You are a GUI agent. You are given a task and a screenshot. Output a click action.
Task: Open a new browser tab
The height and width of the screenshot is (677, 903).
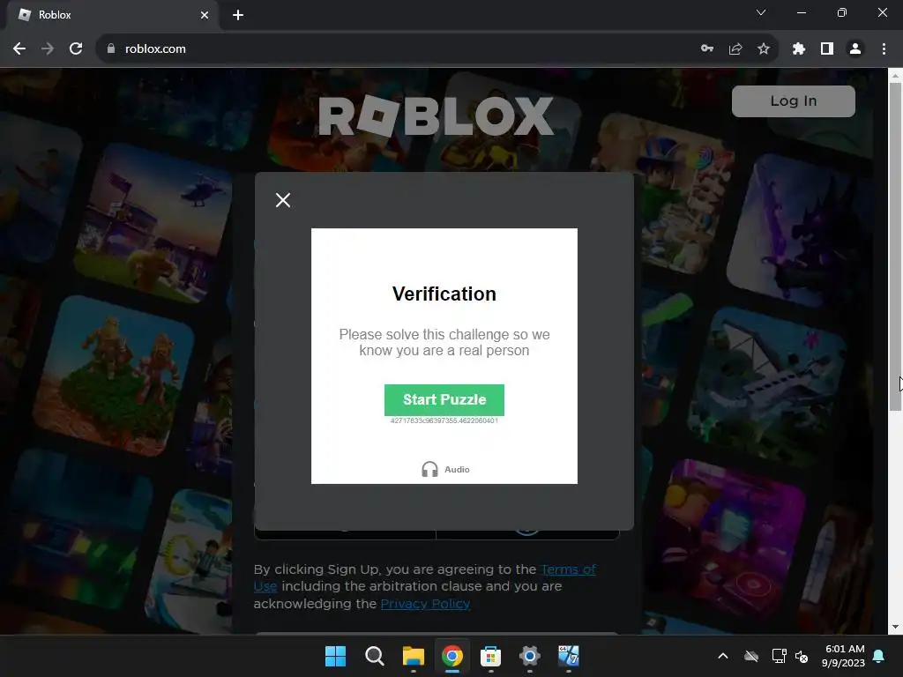(x=238, y=15)
